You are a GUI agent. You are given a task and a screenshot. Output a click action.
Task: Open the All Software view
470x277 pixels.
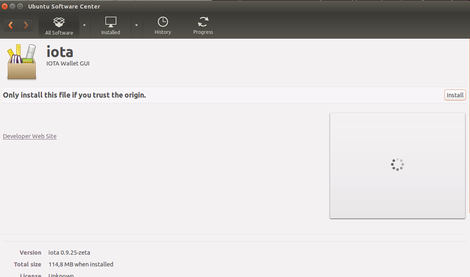59,26
